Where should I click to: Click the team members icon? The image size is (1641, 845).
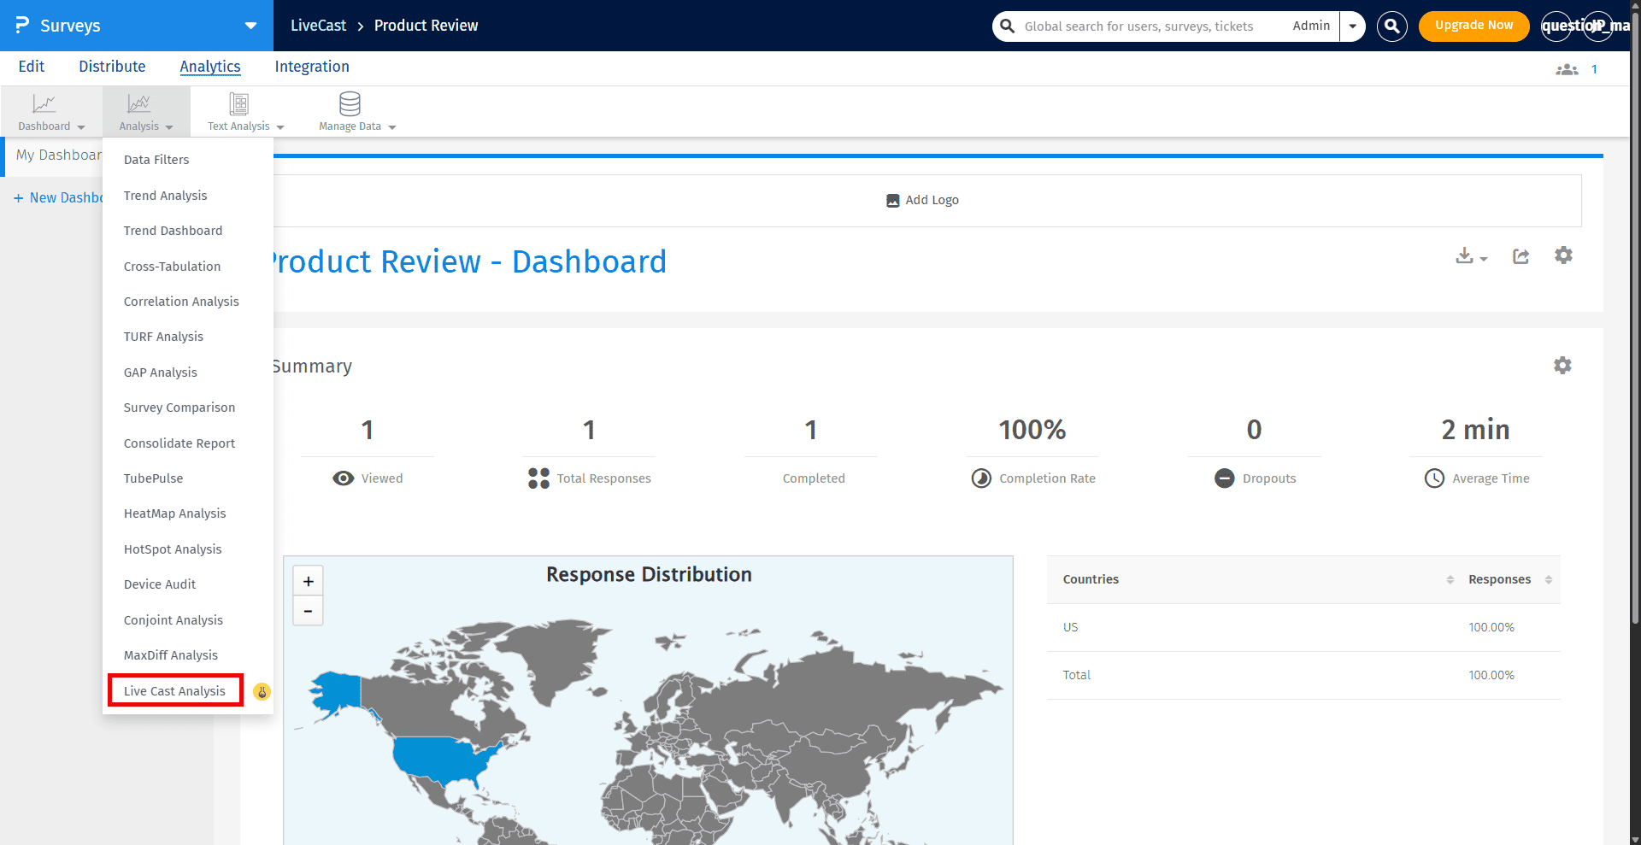tap(1567, 69)
